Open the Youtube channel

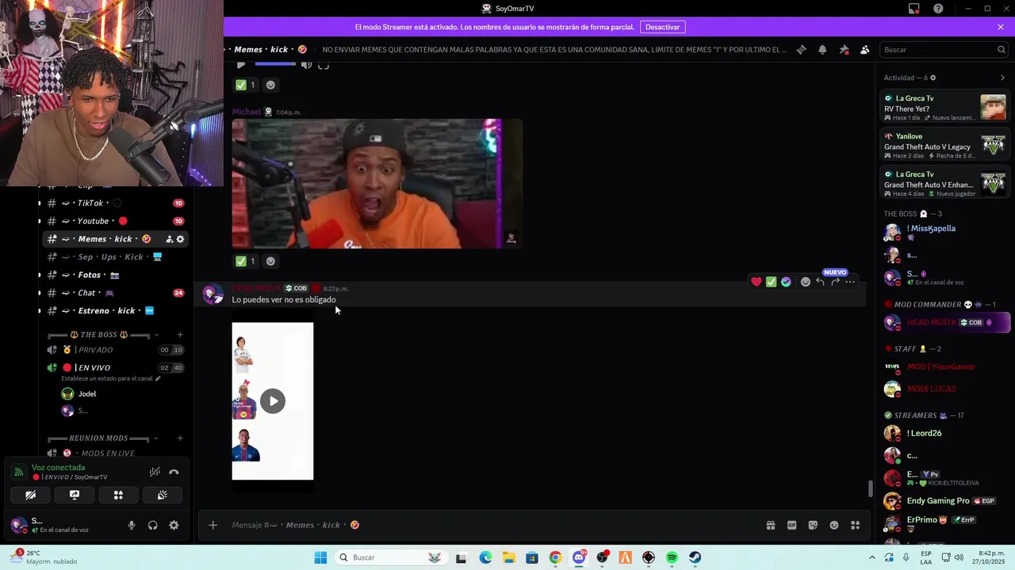[114, 221]
